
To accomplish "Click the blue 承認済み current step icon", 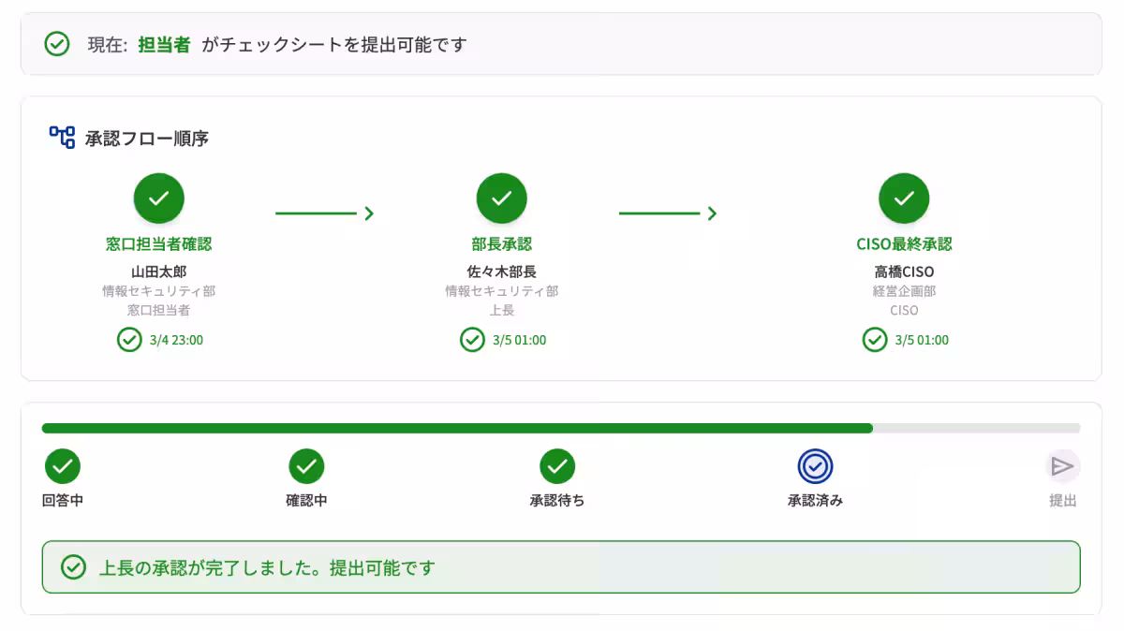I will coord(815,466).
